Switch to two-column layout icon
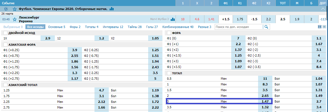 tap(320, 27)
